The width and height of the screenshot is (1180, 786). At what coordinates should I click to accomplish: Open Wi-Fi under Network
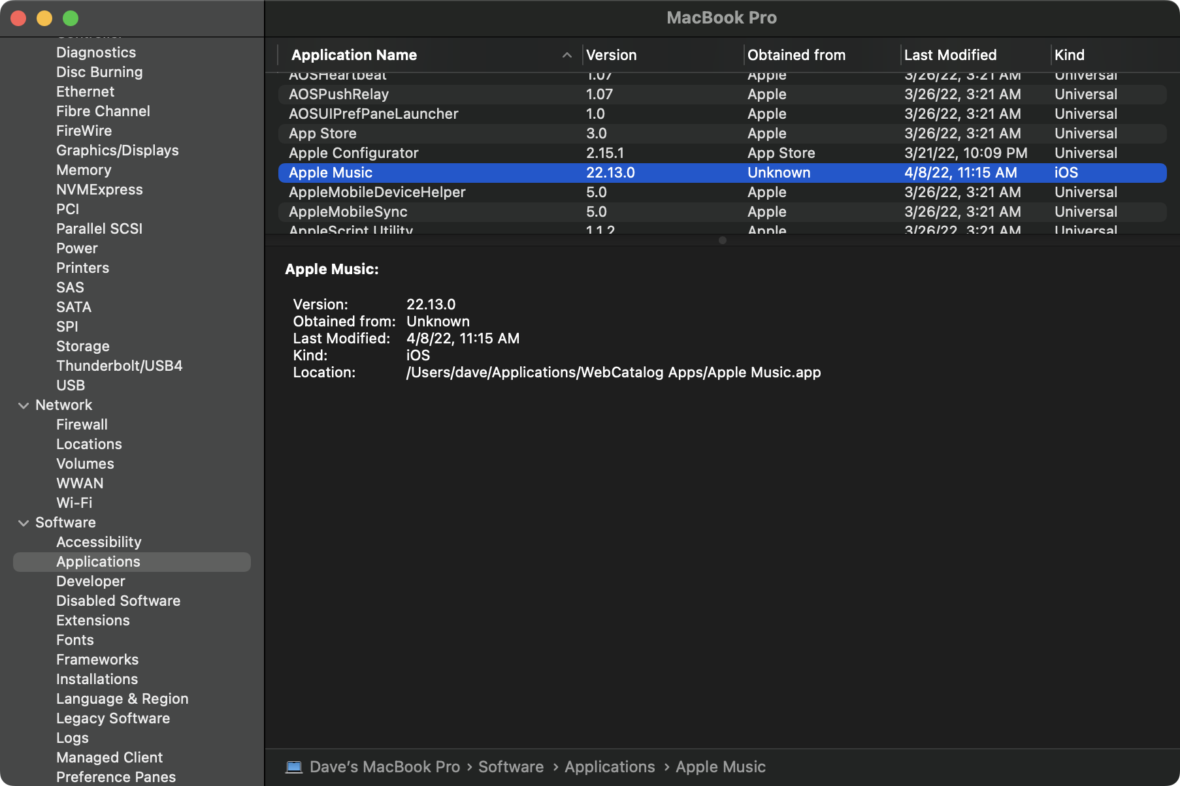click(x=74, y=503)
